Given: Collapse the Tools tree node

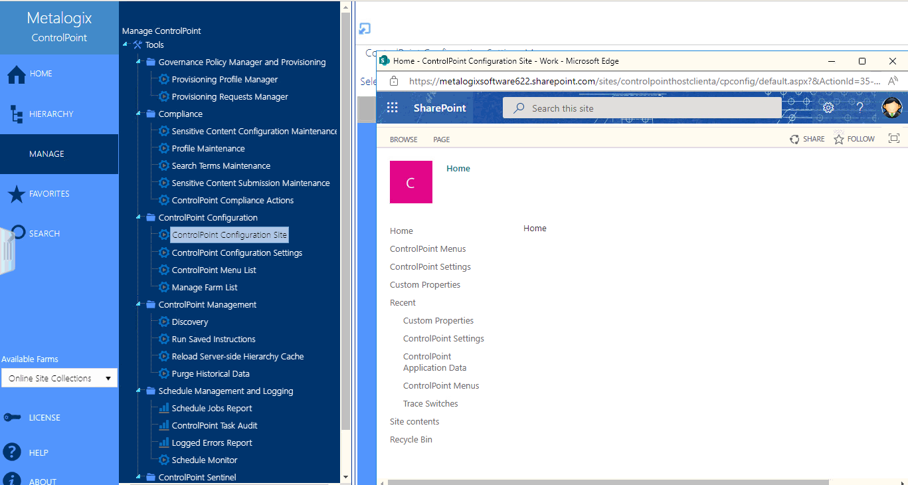Looking at the screenshot, I should pyautogui.click(x=124, y=45).
